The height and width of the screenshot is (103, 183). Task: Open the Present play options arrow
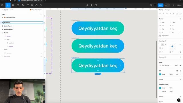pos(175,5)
